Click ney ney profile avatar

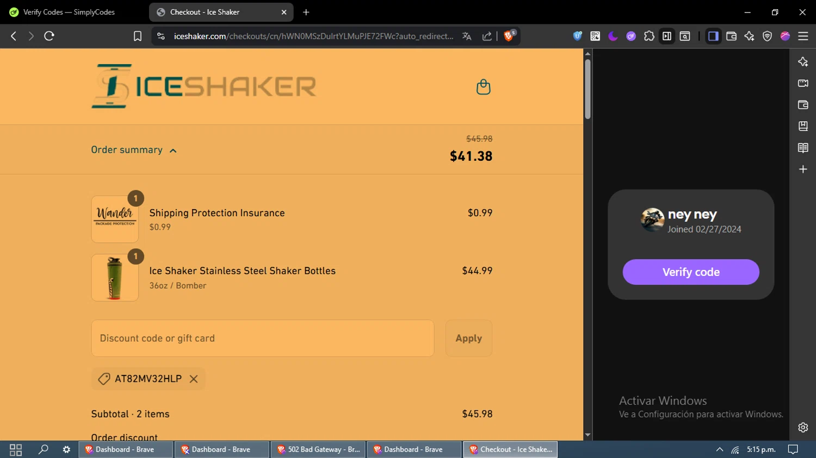652,220
